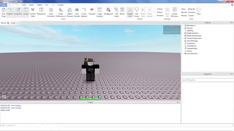Click the Run a command bar
This screenshot has width=234, height=131.
pos(117,125)
